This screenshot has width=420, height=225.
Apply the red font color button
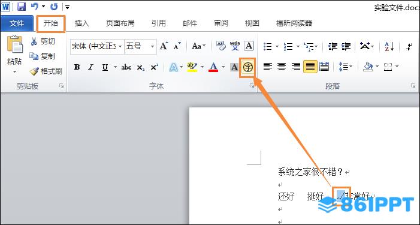coord(213,67)
